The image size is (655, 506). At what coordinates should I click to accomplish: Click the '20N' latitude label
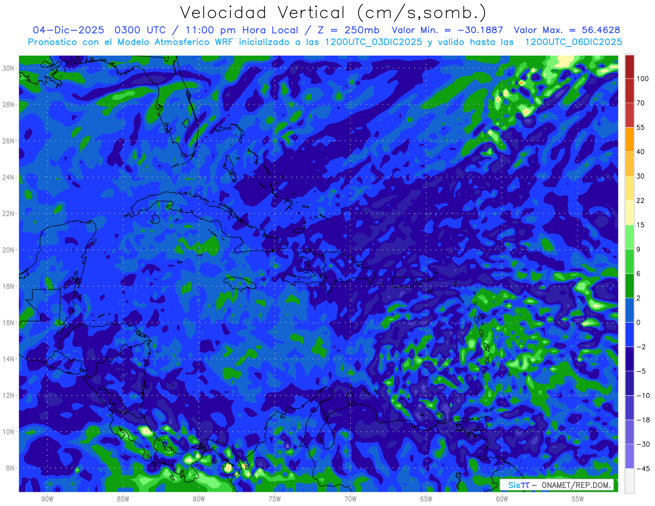(x=8, y=250)
